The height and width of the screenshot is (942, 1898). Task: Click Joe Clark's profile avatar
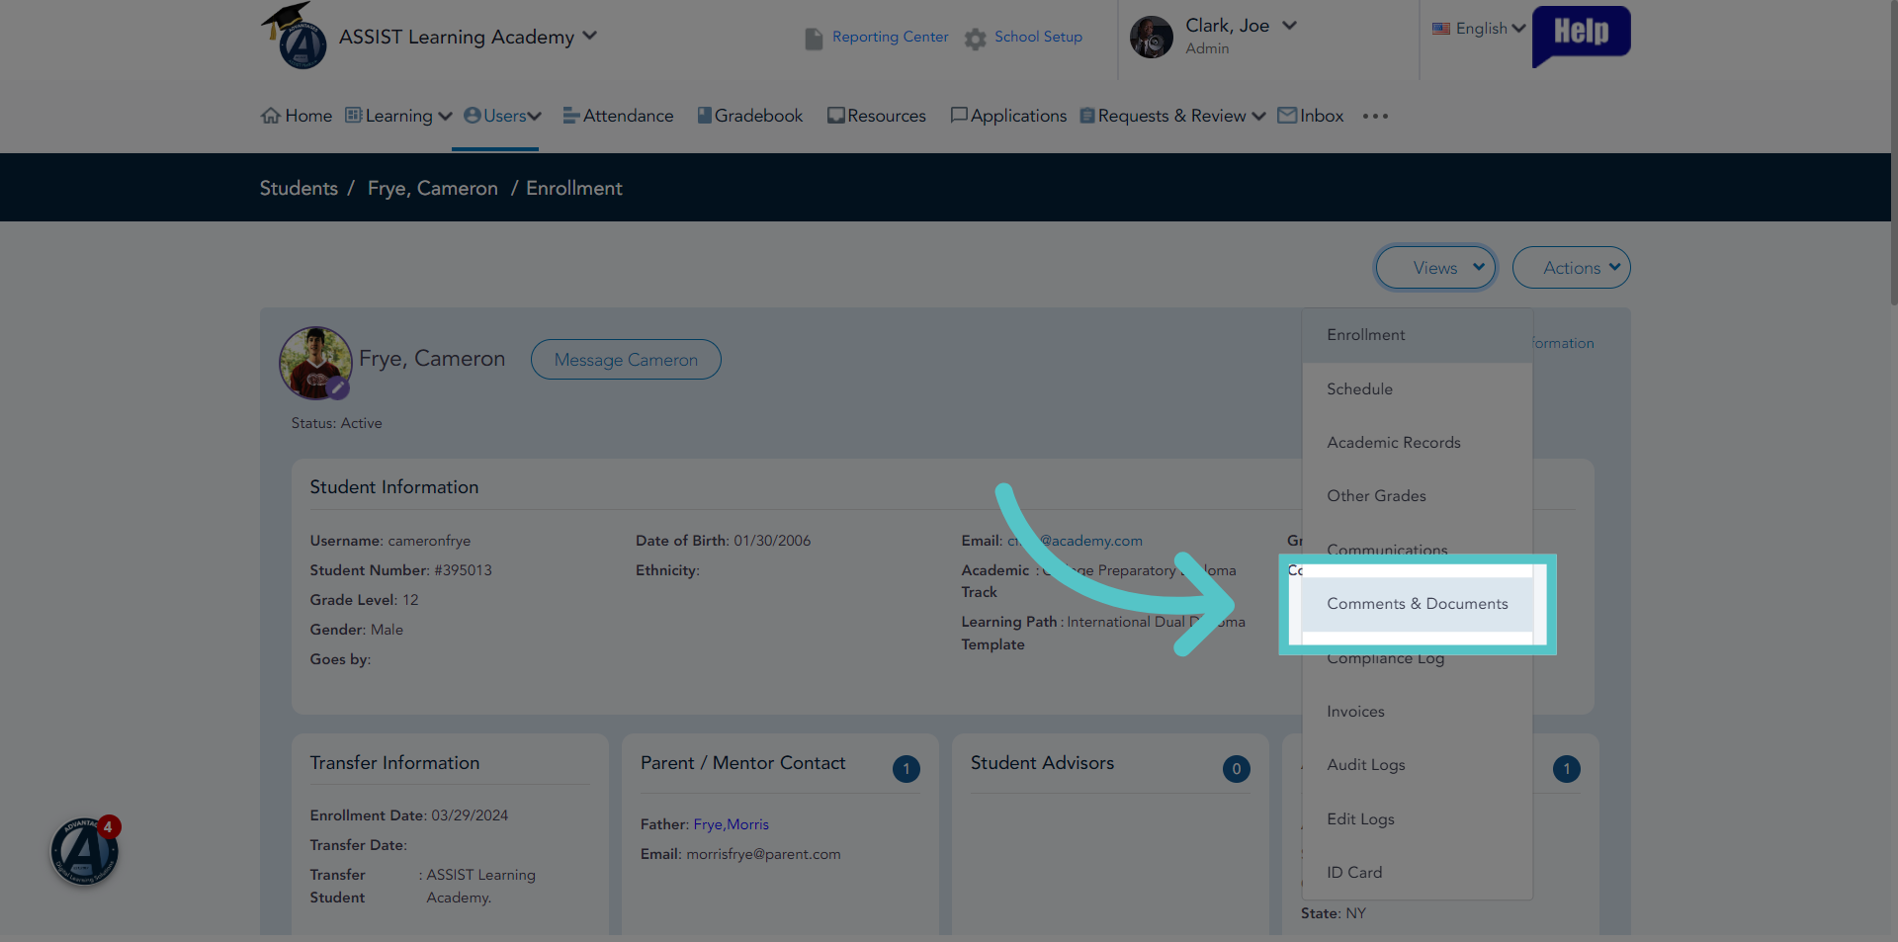(1152, 38)
